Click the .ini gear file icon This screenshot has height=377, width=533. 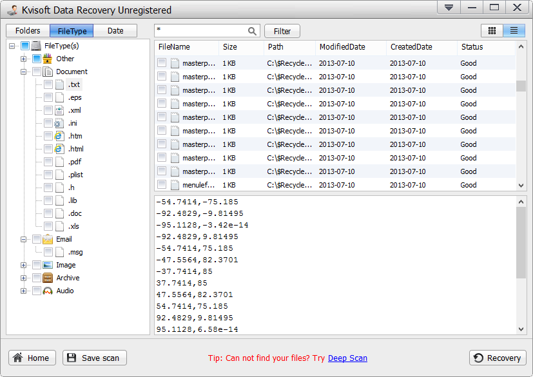[x=59, y=123]
